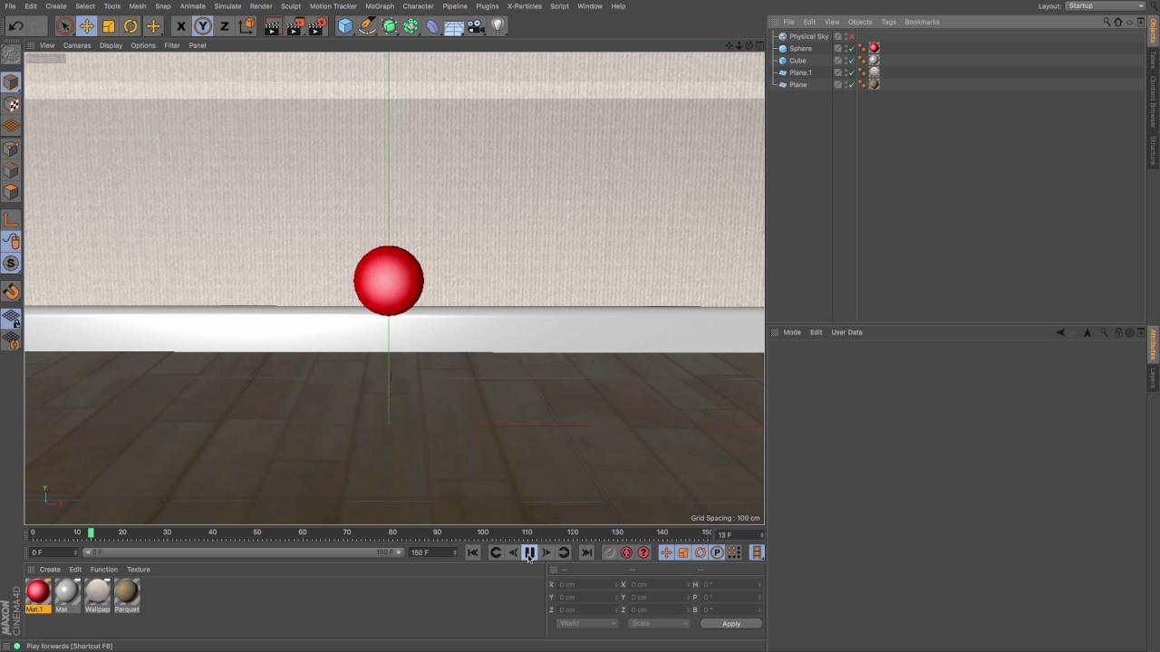
Task: Click the green playhead marker on timeline
Action: 91,533
